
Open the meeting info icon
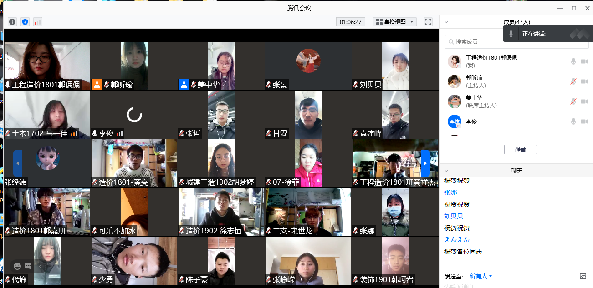pos(12,22)
